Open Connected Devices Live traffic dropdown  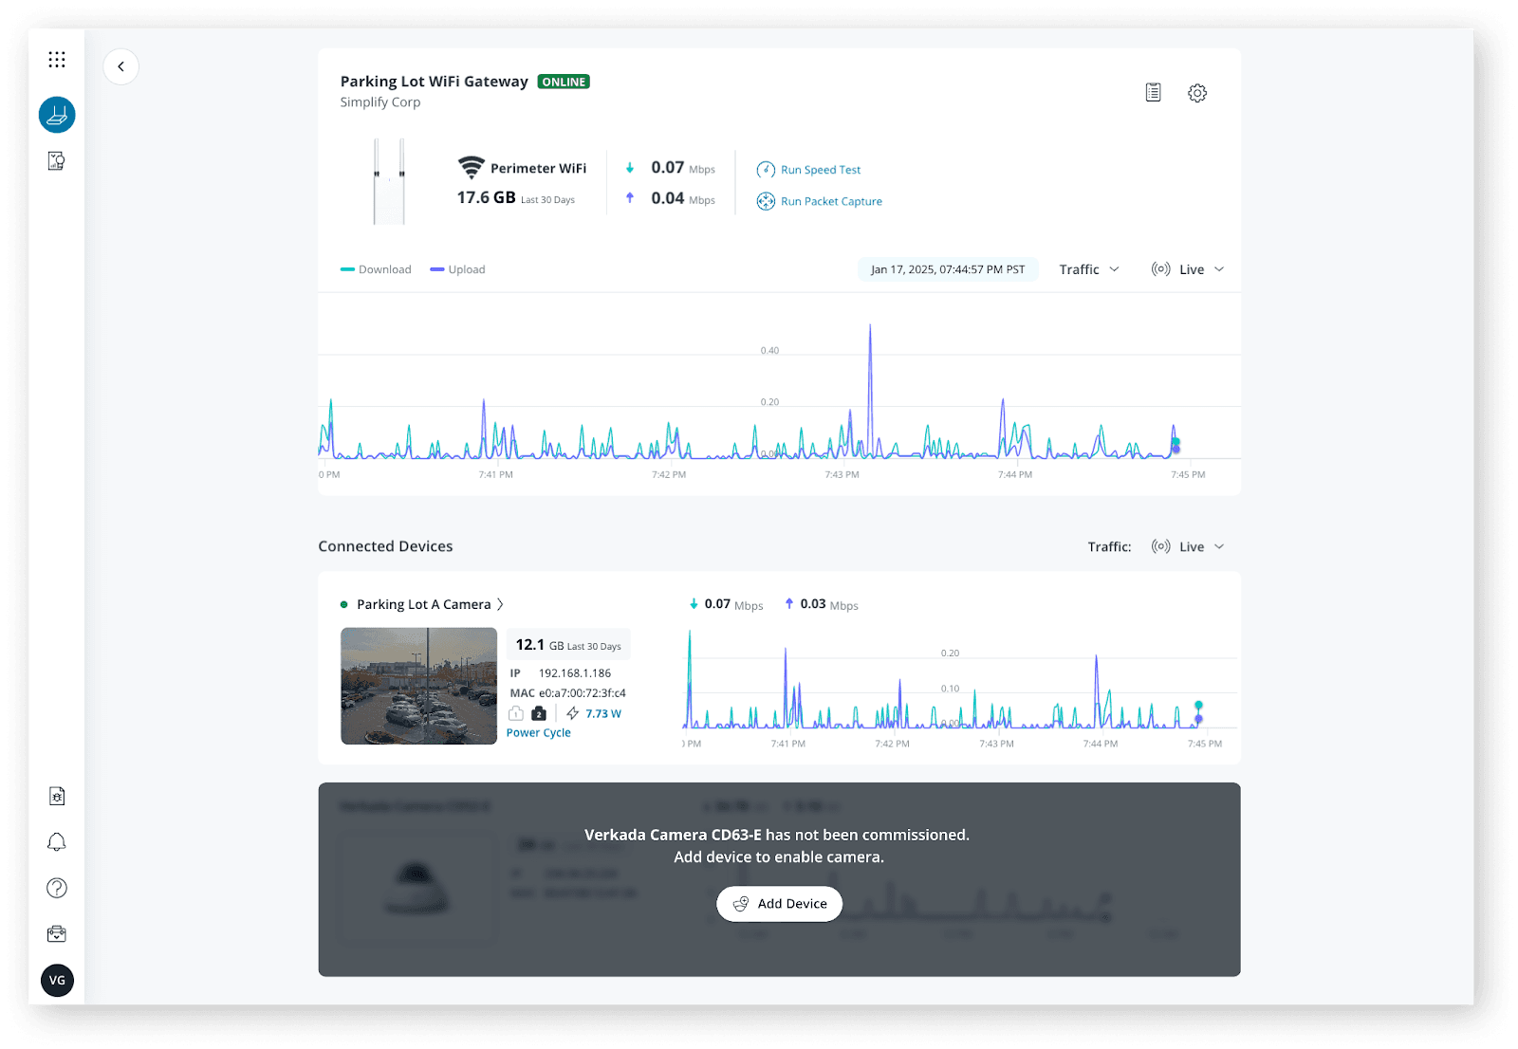click(1188, 546)
